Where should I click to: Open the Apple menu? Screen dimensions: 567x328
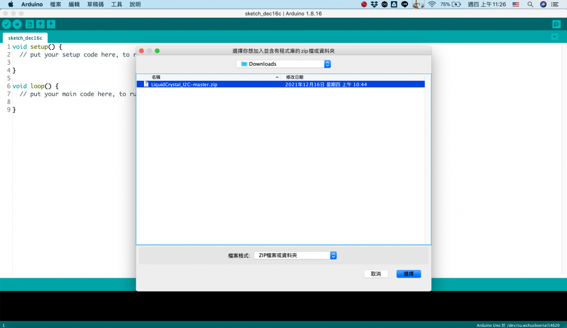(x=11, y=4)
